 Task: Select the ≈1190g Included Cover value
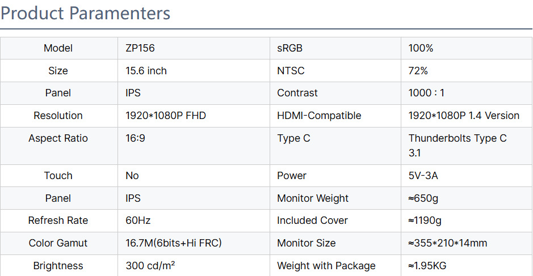tap(425, 220)
